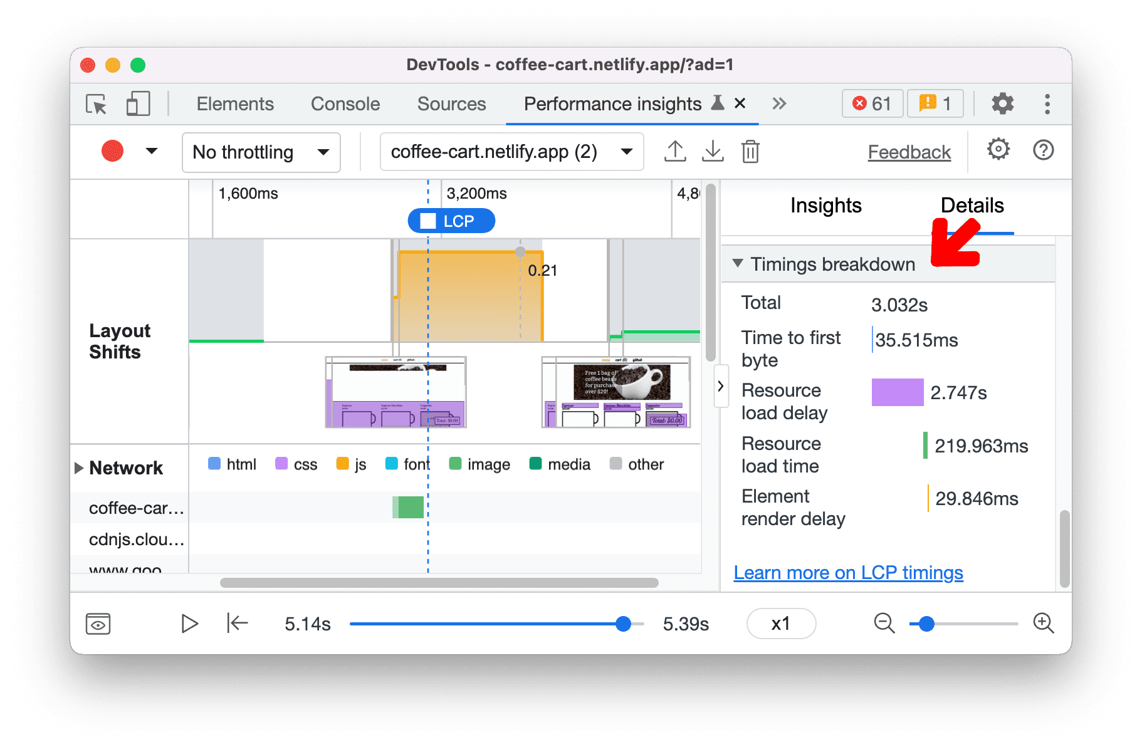The width and height of the screenshot is (1142, 747).
Task: Start a new performance recording
Action: (x=112, y=151)
